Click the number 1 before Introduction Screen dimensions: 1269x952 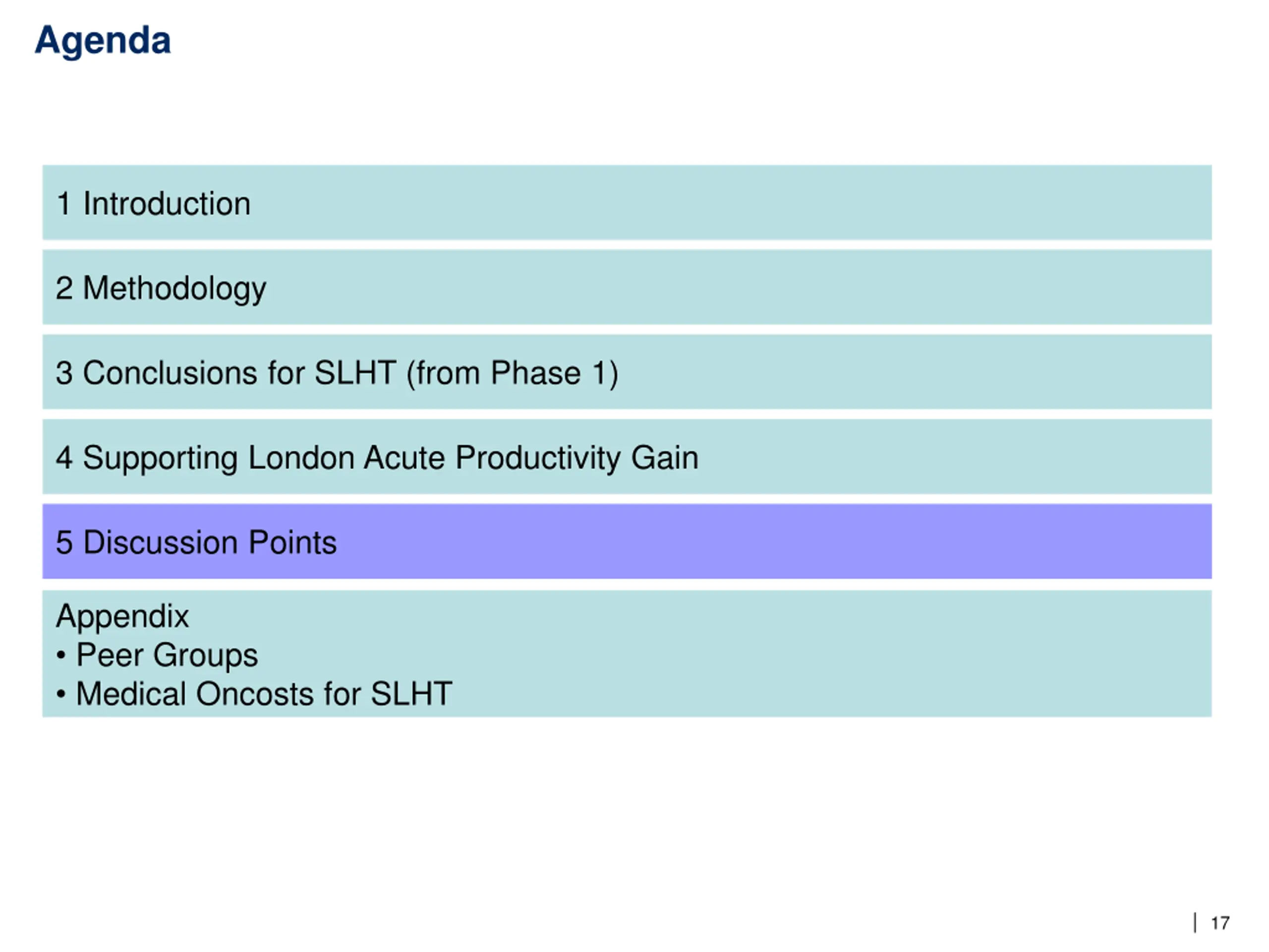tap(64, 204)
